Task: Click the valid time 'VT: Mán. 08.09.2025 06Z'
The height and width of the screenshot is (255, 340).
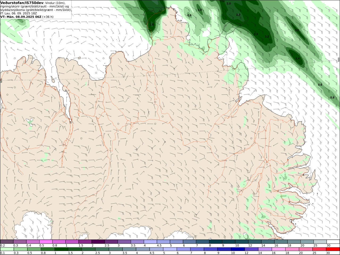Action: [x=21, y=17]
